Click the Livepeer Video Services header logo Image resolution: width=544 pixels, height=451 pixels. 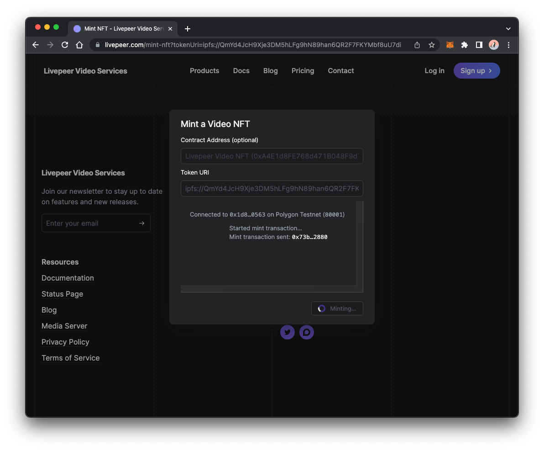point(85,71)
